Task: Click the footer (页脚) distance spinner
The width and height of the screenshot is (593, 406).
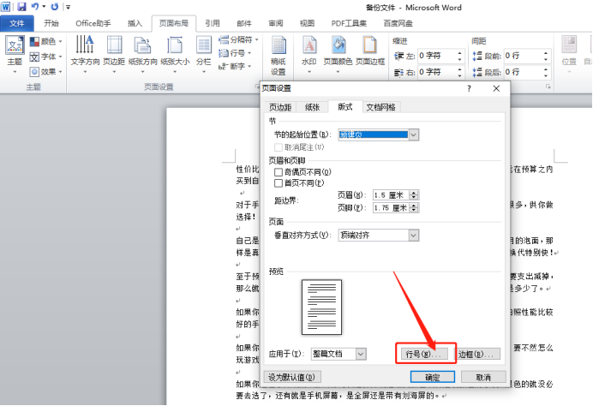Action: tap(414, 207)
